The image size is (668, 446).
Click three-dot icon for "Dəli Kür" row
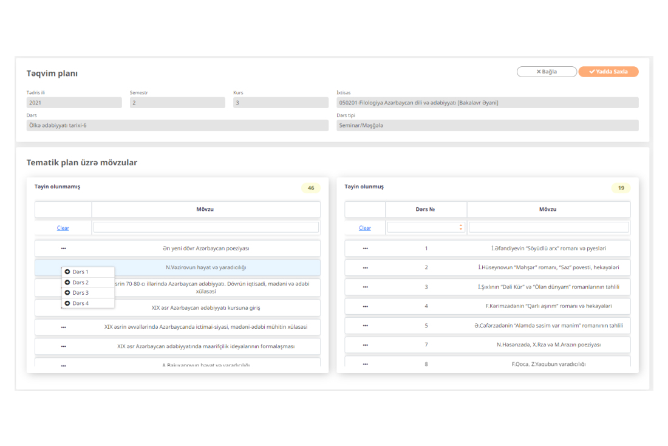(365, 287)
